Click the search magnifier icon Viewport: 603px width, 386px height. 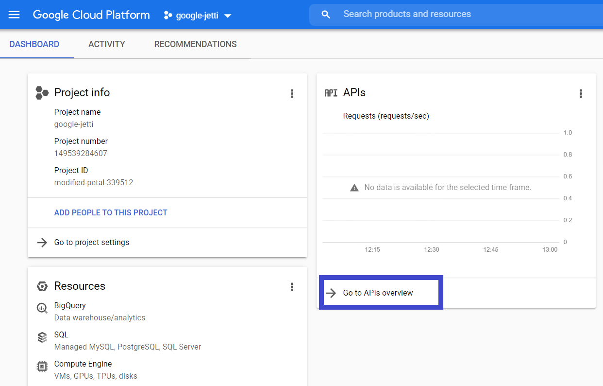[x=326, y=15]
